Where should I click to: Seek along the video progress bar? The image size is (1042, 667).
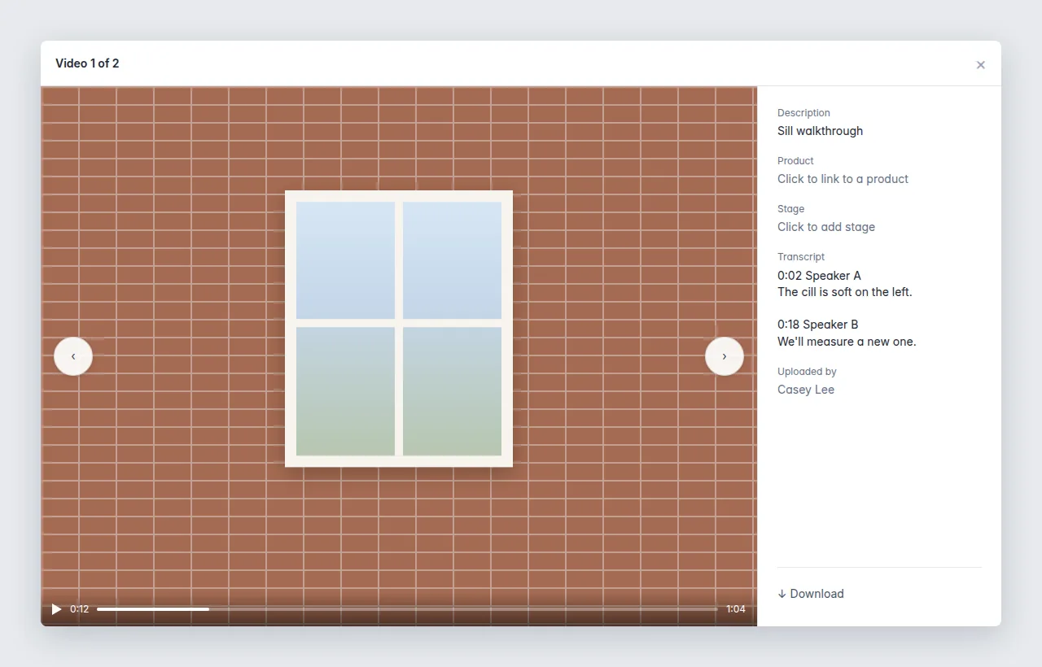407,609
